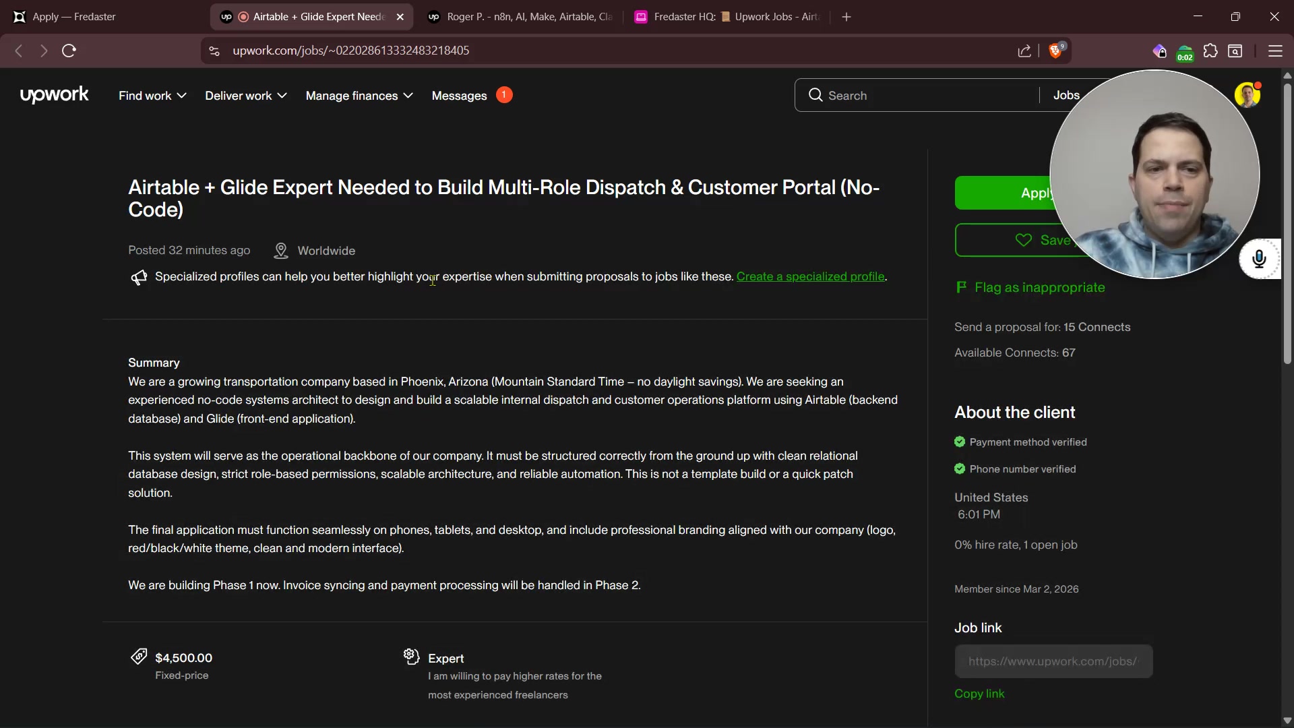Click the Copy link text
1294x728 pixels.
pyautogui.click(x=979, y=694)
